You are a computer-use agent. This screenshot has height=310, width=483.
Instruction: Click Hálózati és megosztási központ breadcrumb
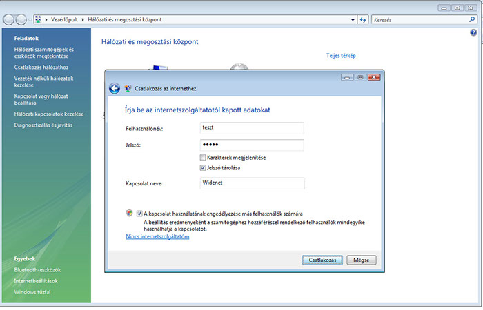(x=125, y=19)
